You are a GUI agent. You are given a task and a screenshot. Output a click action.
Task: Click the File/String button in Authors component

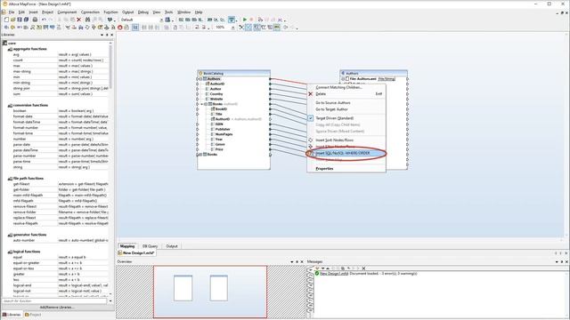click(x=387, y=79)
